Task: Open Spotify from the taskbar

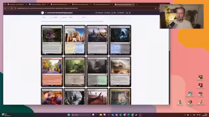Action: pyautogui.click(x=121, y=115)
